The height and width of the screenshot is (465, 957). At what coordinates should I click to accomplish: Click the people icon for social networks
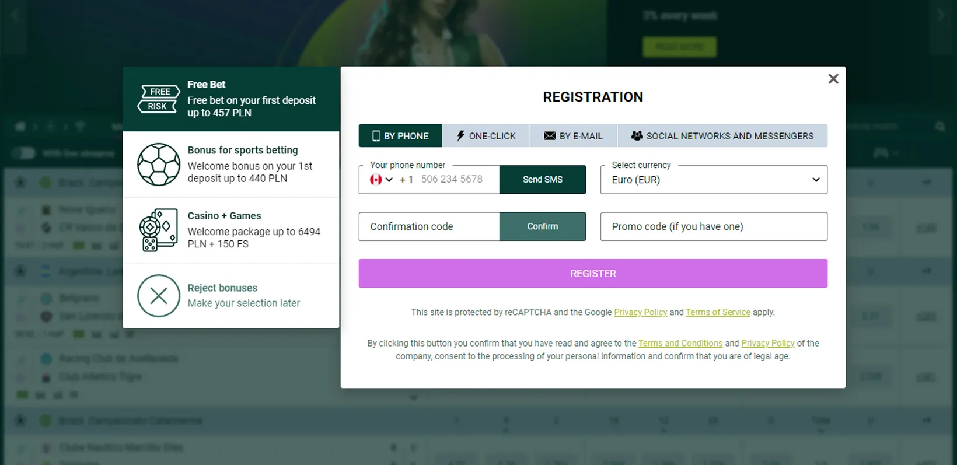pos(637,136)
